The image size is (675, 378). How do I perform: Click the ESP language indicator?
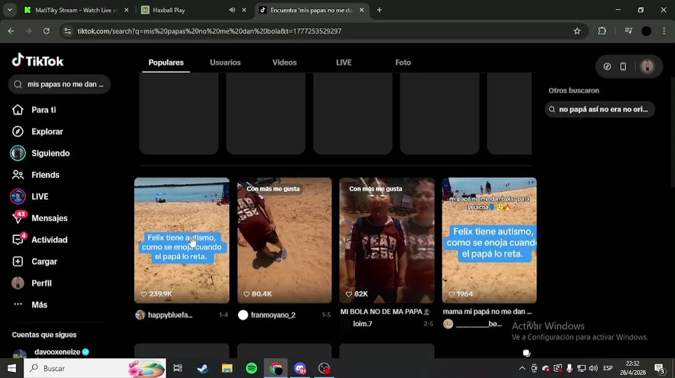pyautogui.click(x=608, y=369)
